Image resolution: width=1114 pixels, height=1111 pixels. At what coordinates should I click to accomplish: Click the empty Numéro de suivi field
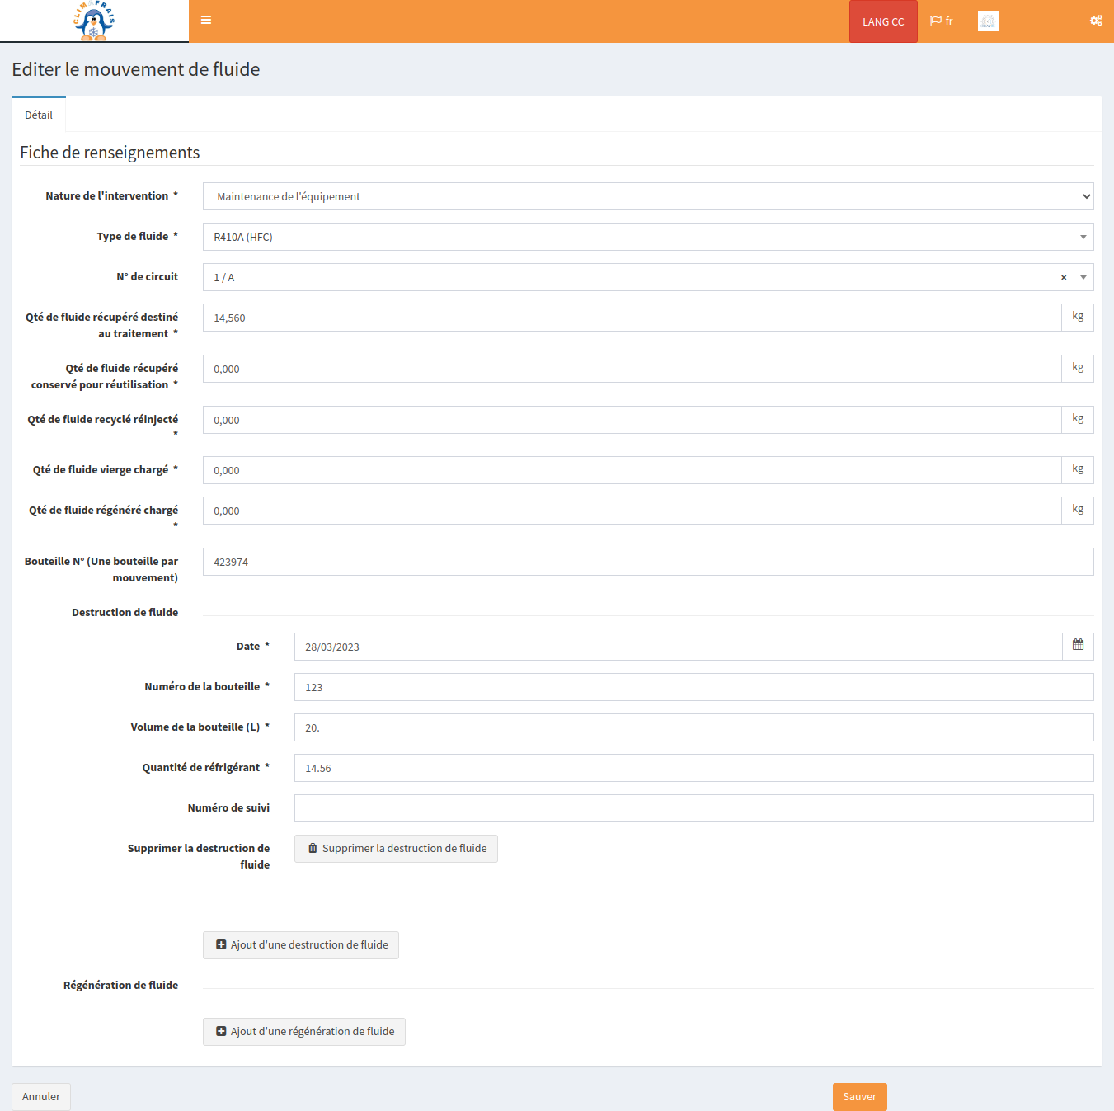tap(694, 808)
